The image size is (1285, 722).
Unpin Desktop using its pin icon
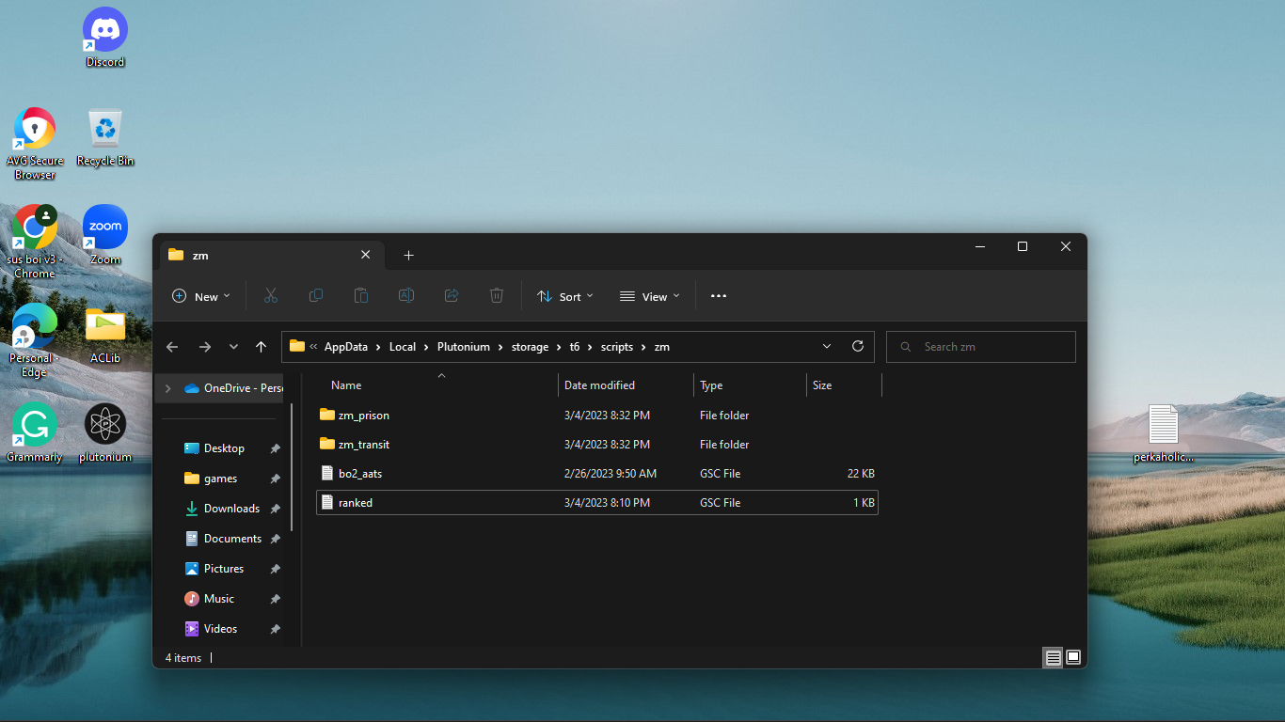pos(275,448)
